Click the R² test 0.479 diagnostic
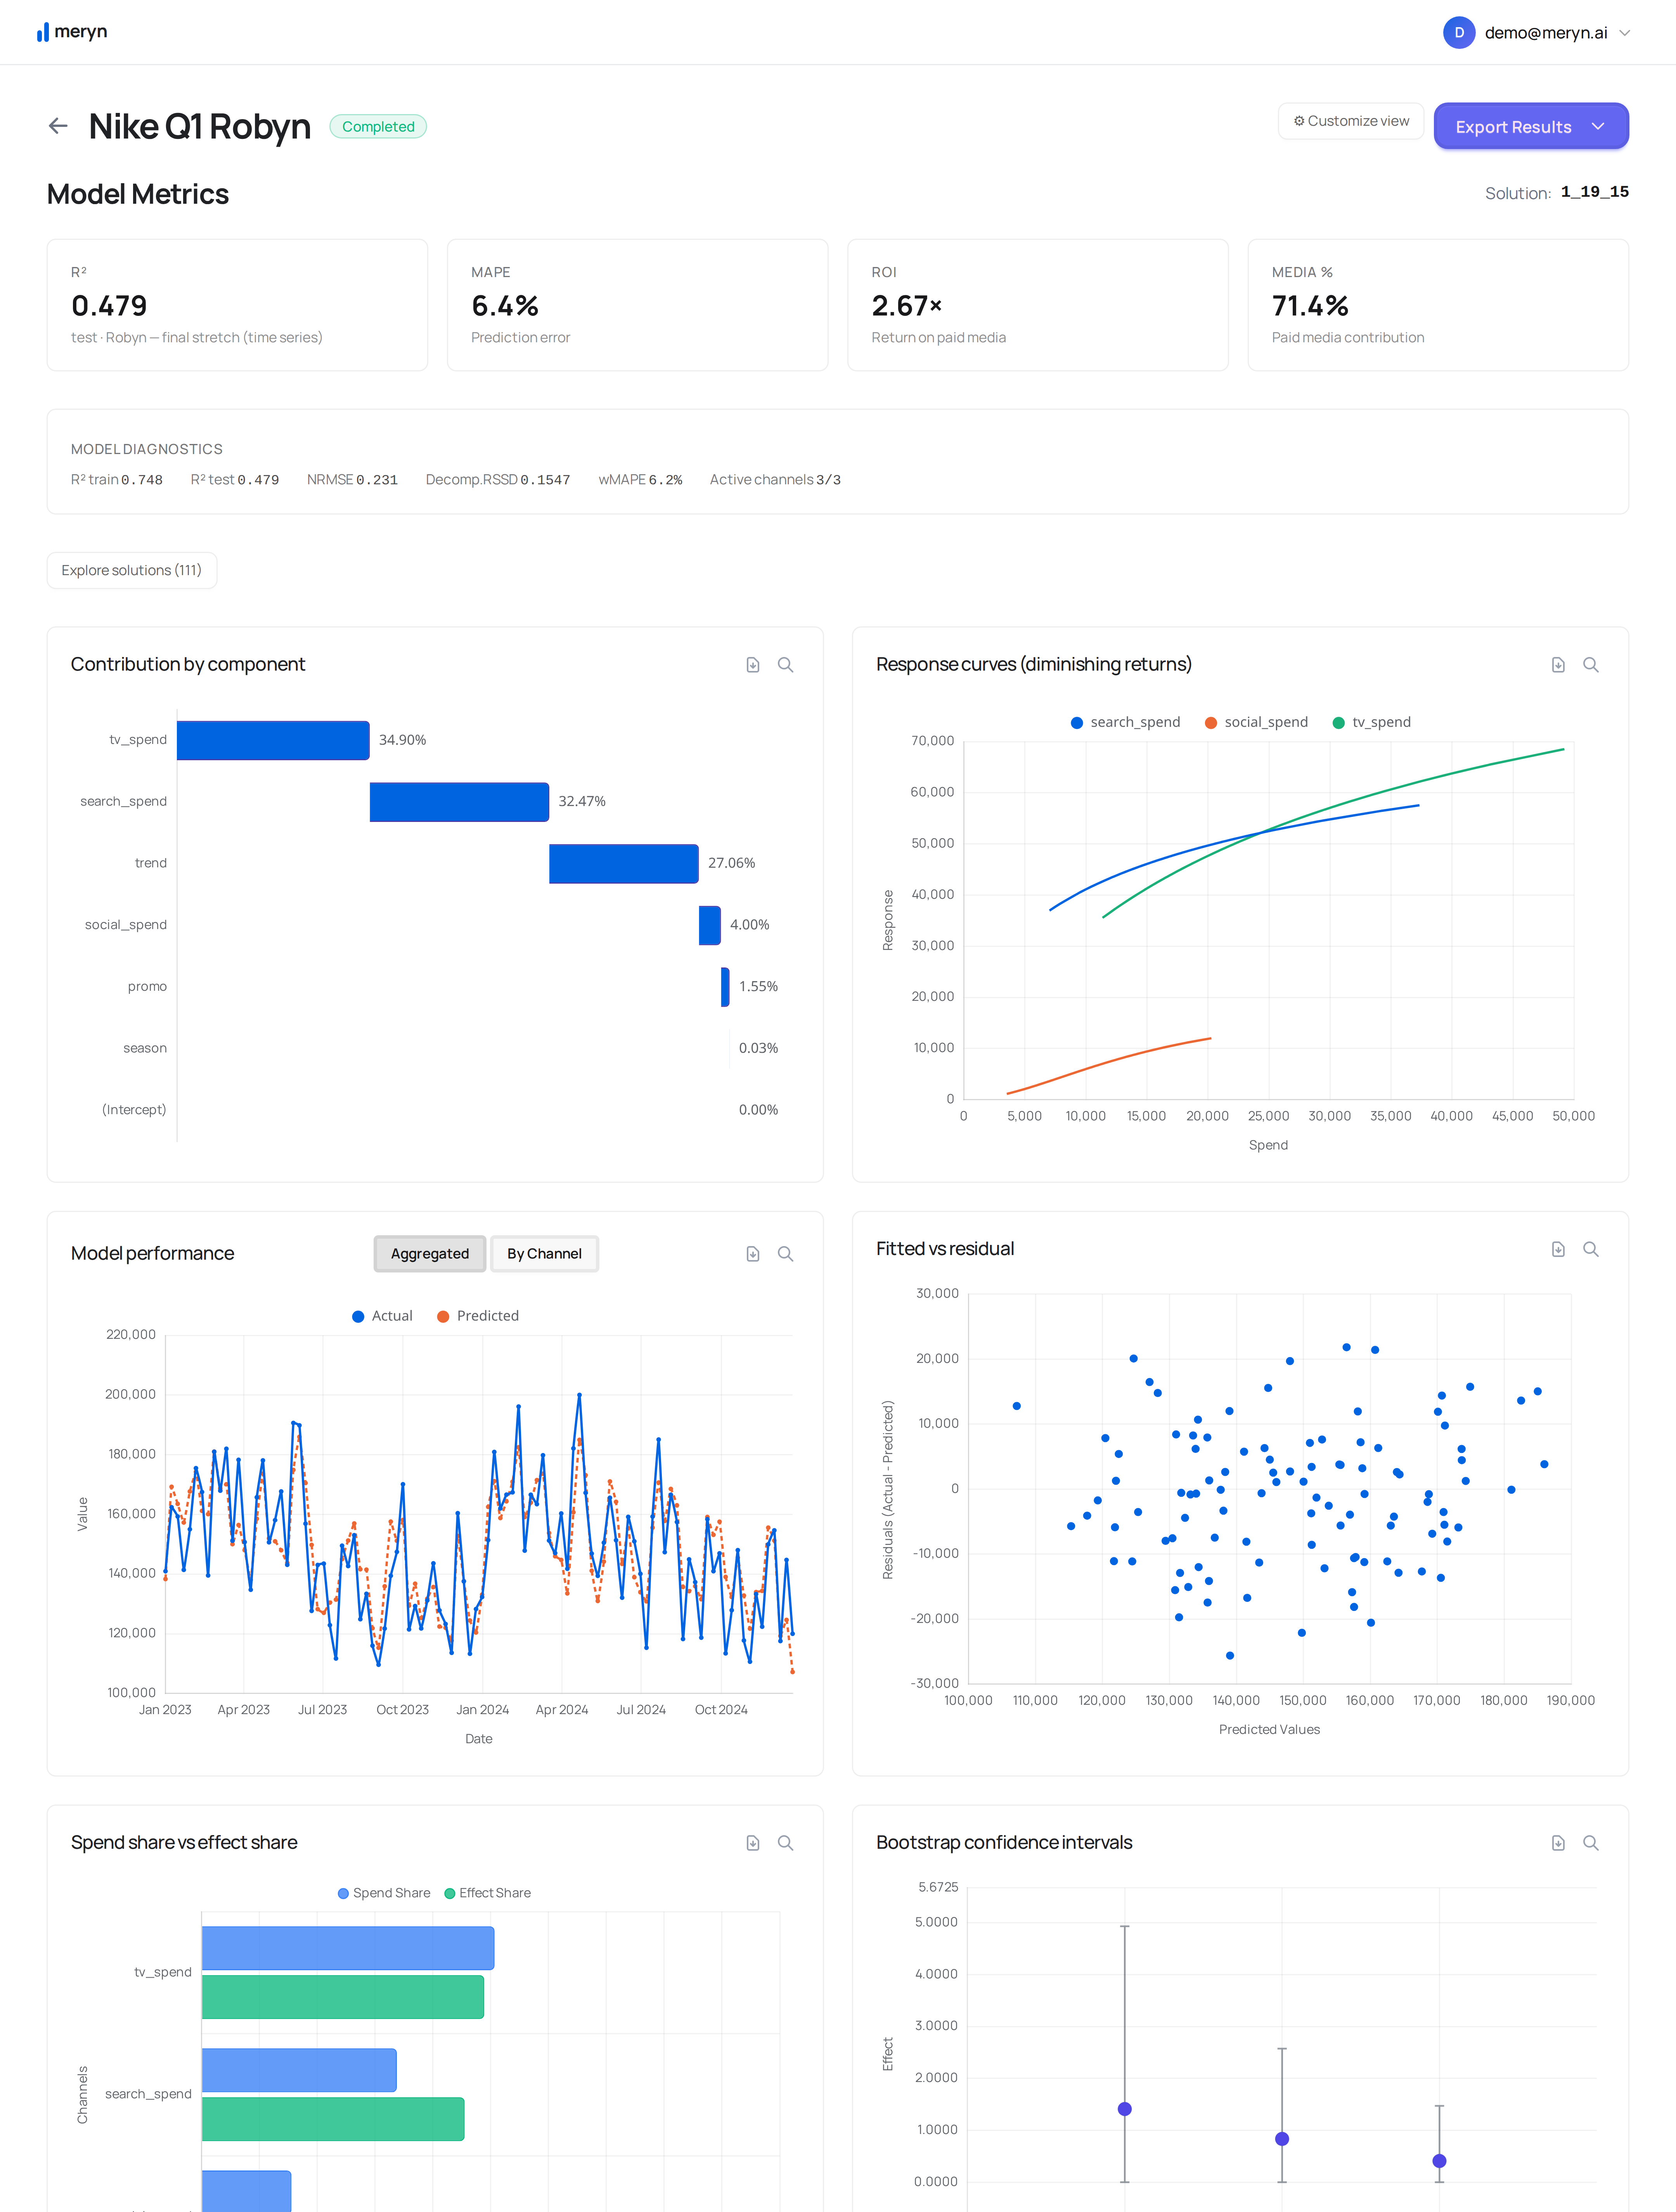Image resolution: width=1676 pixels, height=2212 pixels. click(235, 480)
